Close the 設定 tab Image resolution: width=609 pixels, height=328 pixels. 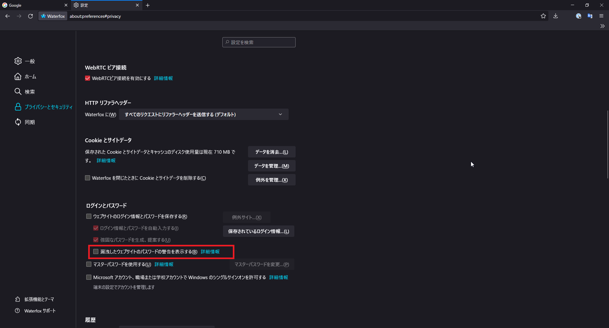coord(137,5)
